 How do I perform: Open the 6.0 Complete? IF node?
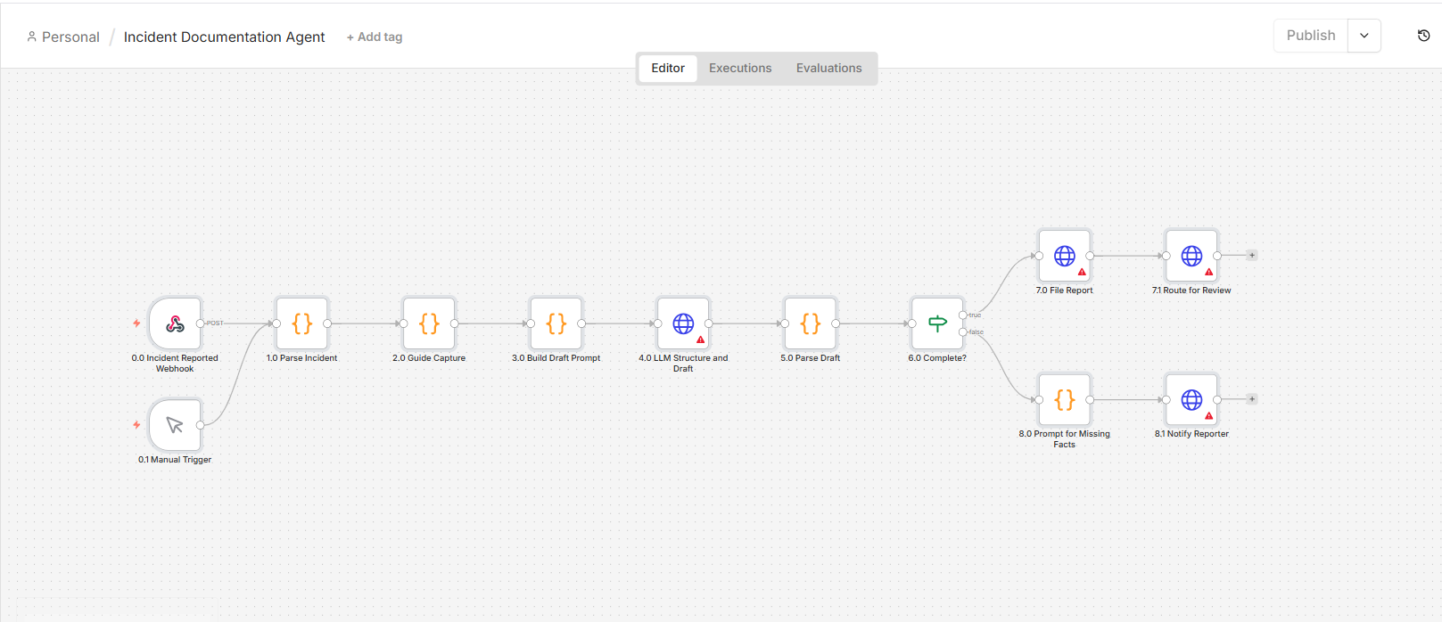pos(937,323)
